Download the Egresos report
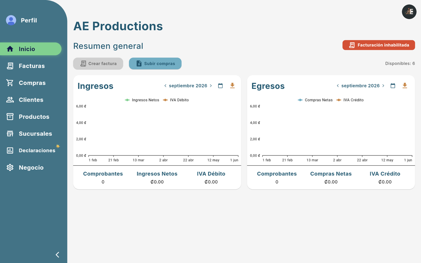Viewport: 421px width, 263px height. pyautogui.click(x=405, y=86)
